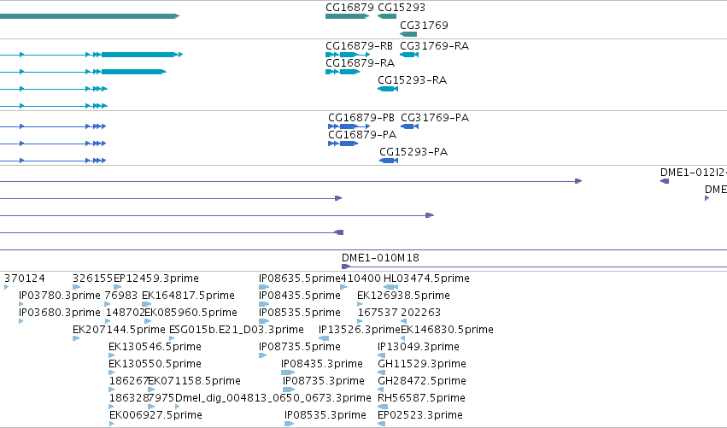Select the CG31769-PA protein feature

point(410,126)
